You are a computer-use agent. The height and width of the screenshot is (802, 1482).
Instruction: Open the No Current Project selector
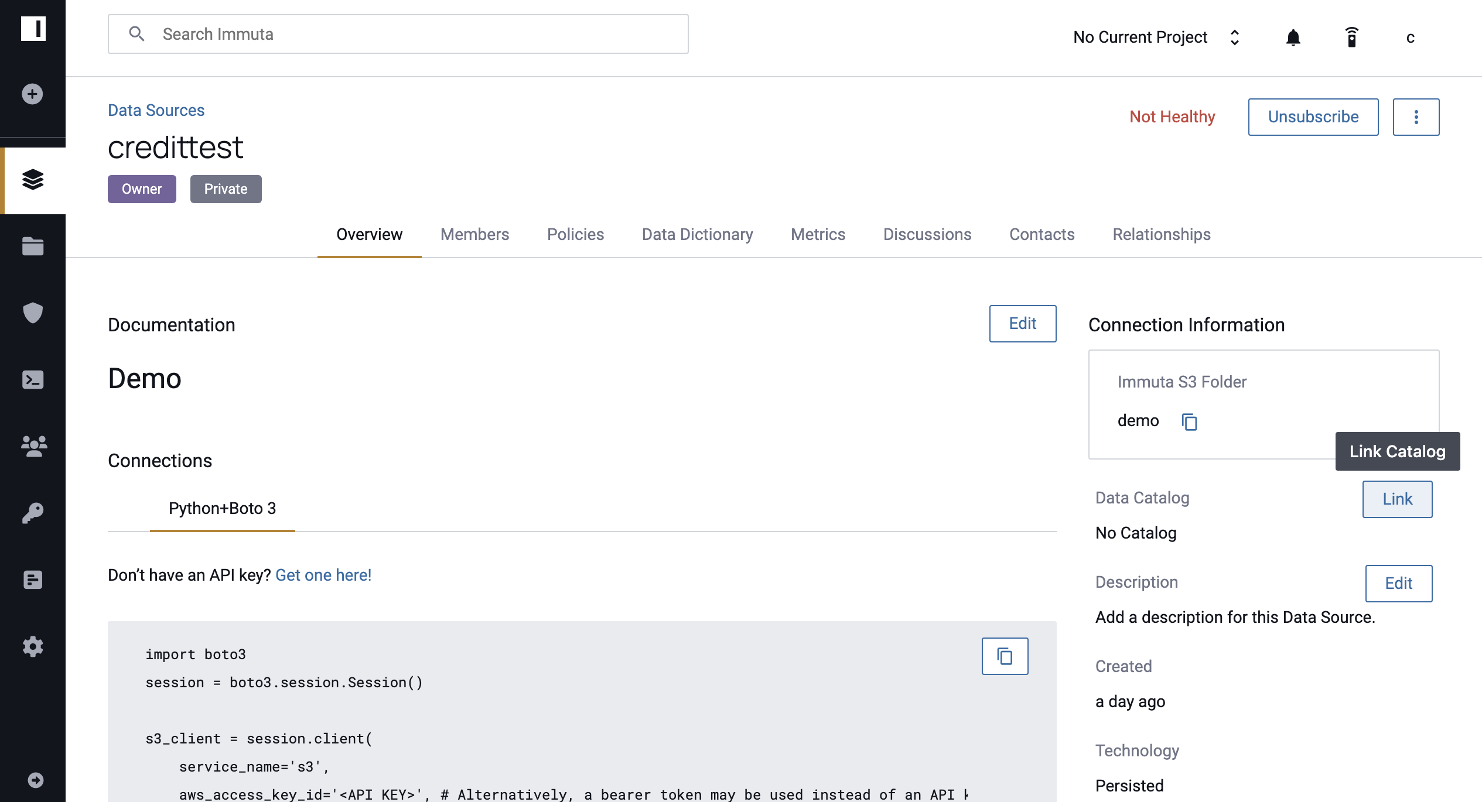pyautogui.click(x=1157, y=37)
